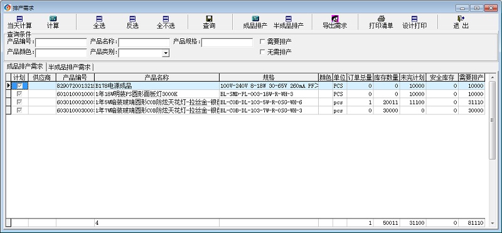Select all rows with 全选 icon
Image resolution: width=502 pixels, height=233 pixels.
pyautogui.click(x=99, y=19)
